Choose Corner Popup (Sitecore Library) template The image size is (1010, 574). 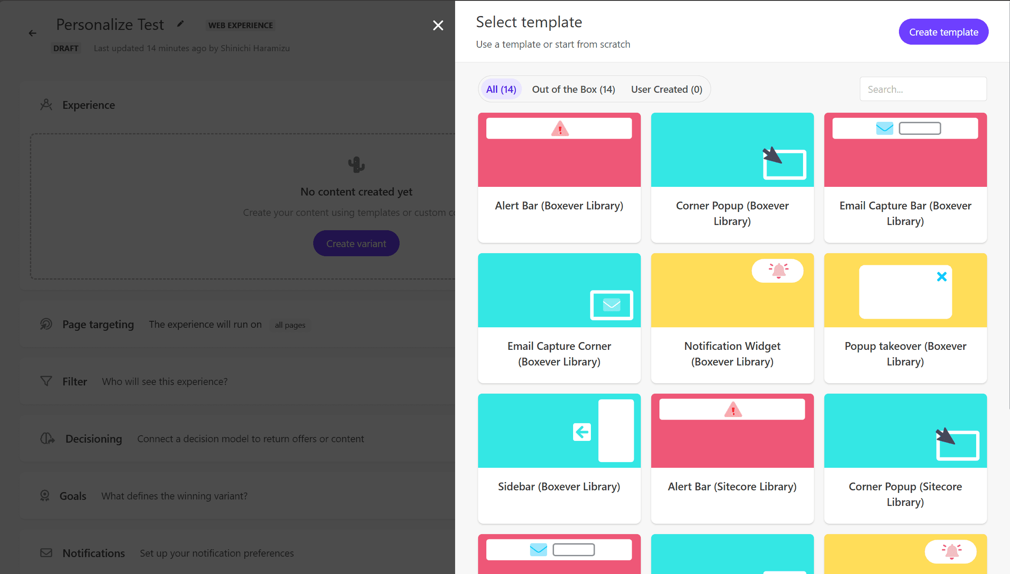905,458
